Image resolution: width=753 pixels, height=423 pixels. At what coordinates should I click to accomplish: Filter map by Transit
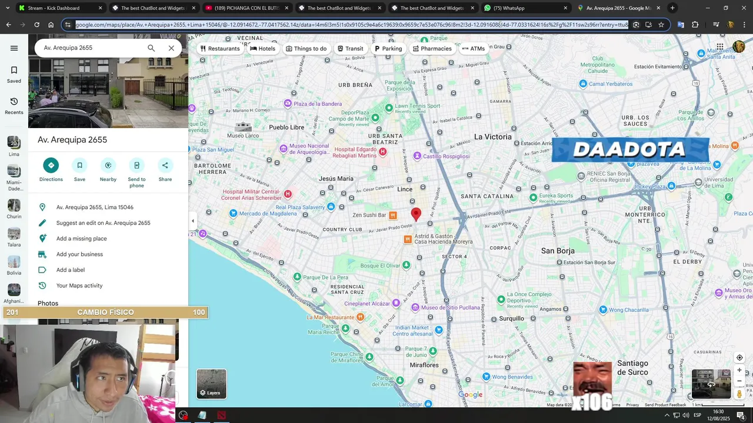coord(351,49)
